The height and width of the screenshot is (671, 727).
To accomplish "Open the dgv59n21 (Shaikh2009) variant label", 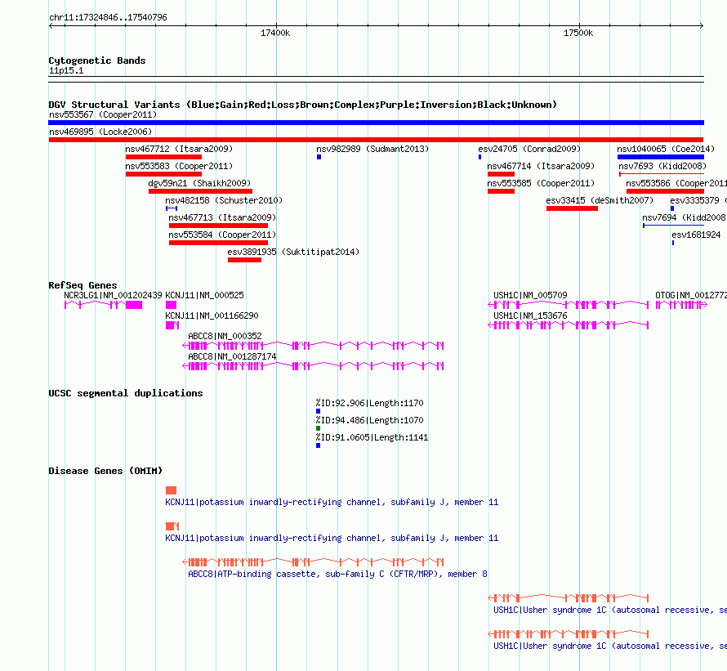I will pos(199,183).
